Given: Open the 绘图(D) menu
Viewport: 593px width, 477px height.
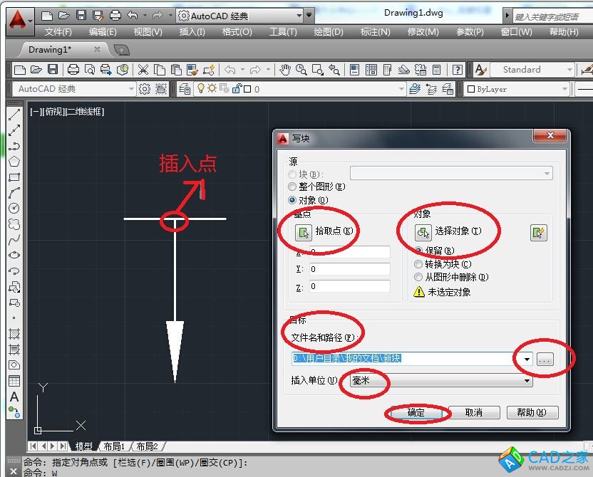Looking at the screenshot, I should 328,32.
